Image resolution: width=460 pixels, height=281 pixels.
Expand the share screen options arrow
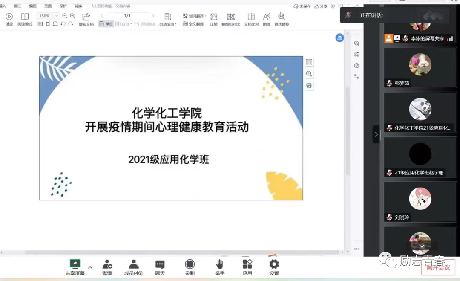coord(90,267)
